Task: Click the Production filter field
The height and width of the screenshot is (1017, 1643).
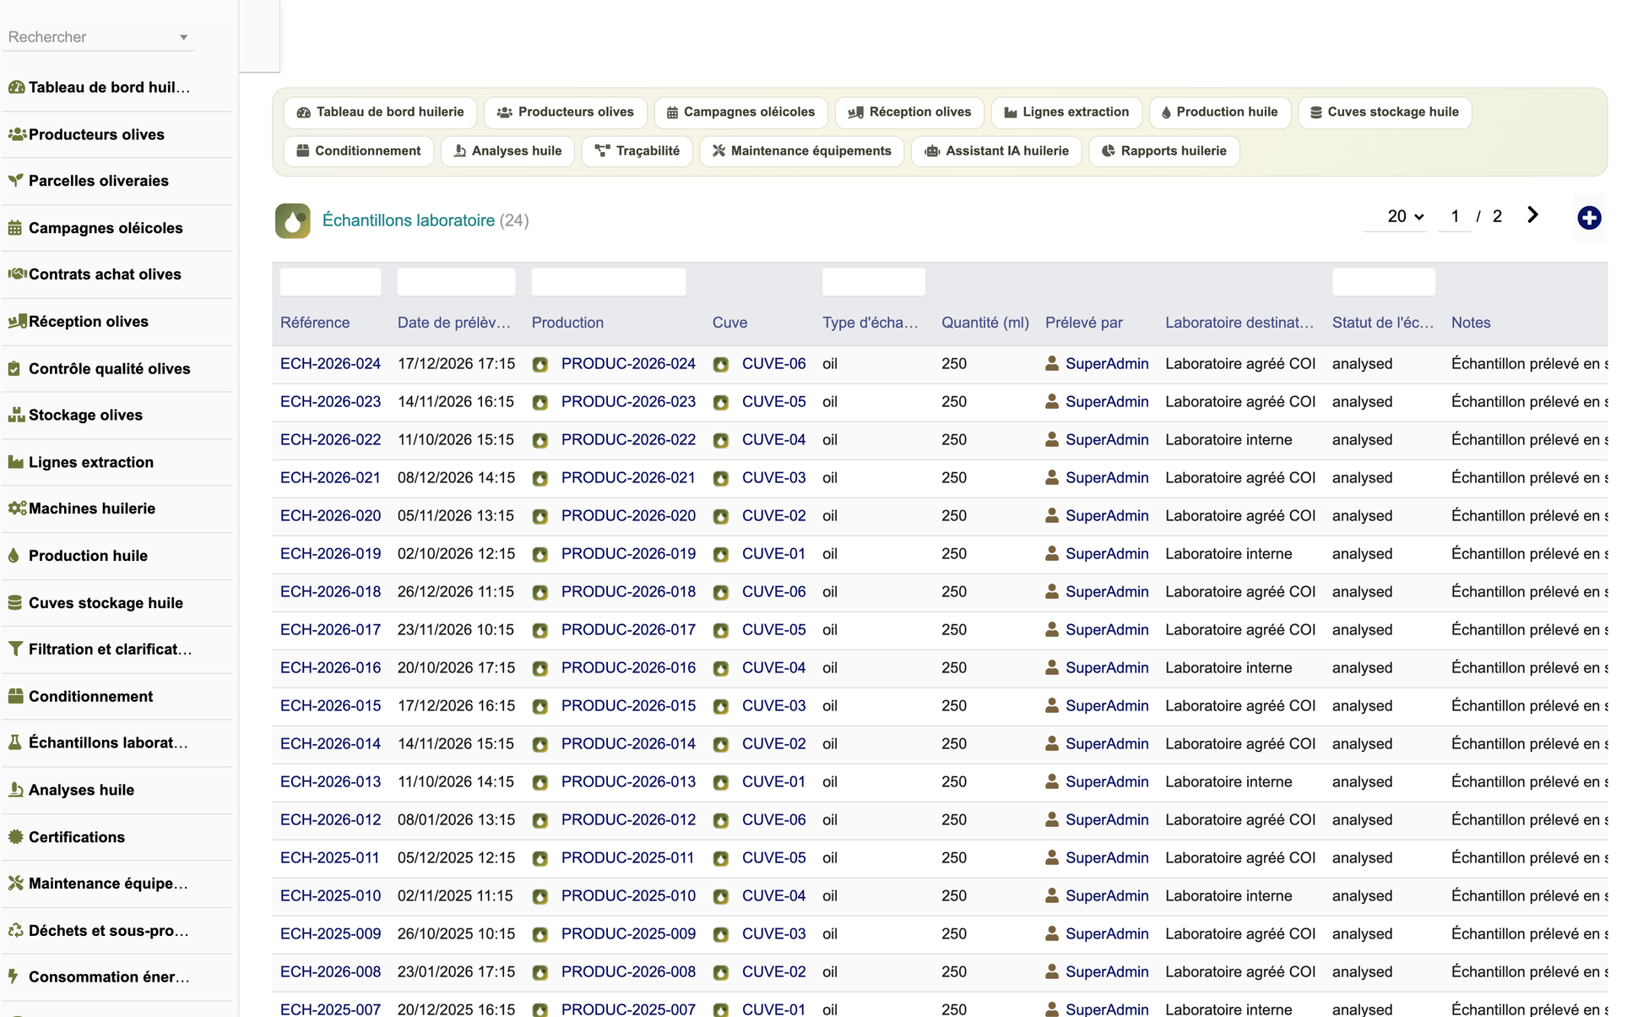Action: [609, 282]
